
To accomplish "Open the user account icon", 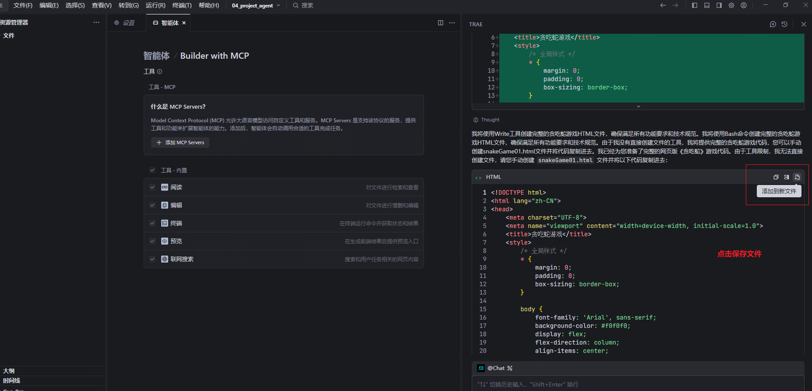I will click(x=744, y=5).
